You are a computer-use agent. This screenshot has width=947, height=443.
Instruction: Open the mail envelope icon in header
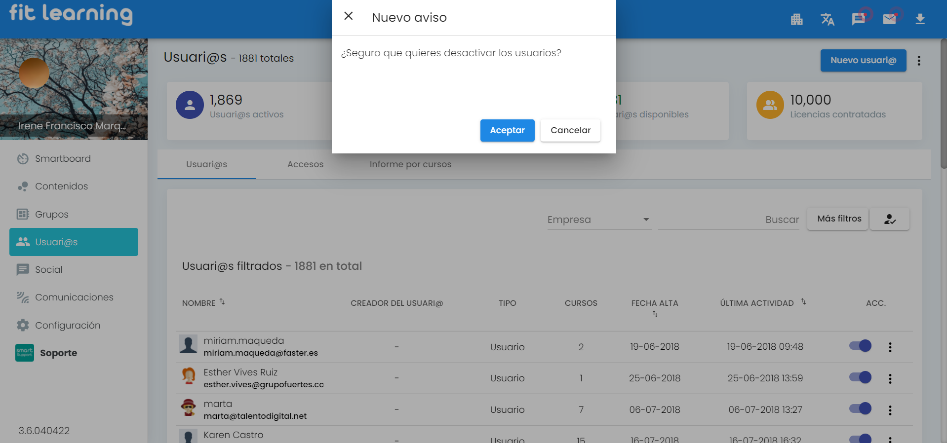889,19
